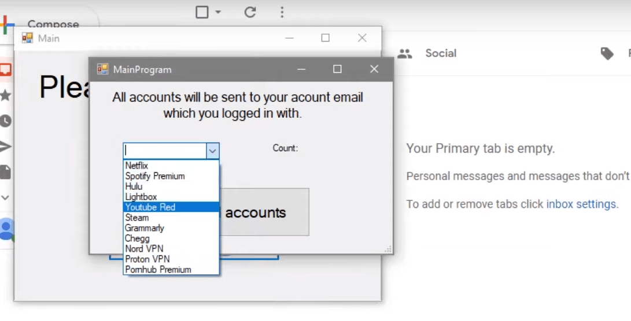Image resolution: width=631 pixels, height=321 pixels.
Task: Choose Nord VPN from the list
Action: [171, 249]
